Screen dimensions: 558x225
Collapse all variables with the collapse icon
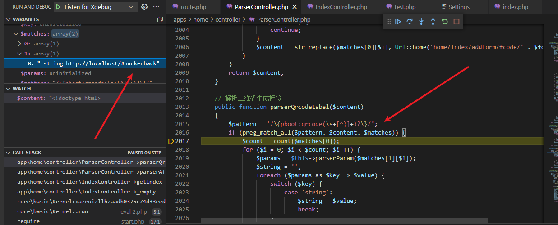tap(160, 19)
